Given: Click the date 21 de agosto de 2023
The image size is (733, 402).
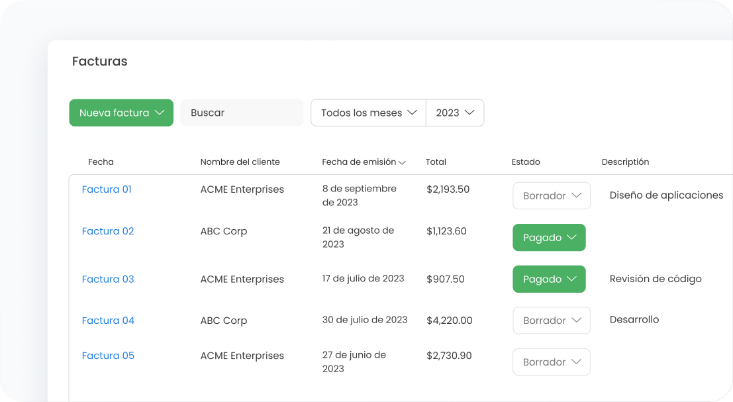Looking at the screenshot, I should point(358,237).
